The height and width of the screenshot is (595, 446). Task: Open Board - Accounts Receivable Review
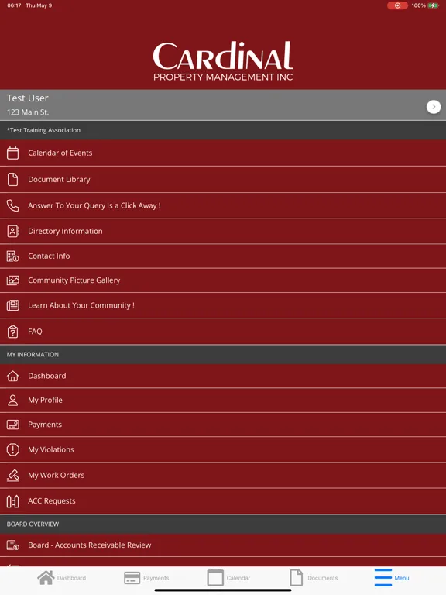click(223, 545)
